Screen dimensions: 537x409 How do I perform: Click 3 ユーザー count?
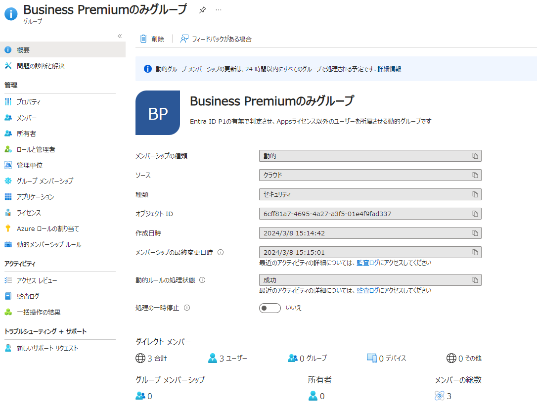tap(227, 358)
